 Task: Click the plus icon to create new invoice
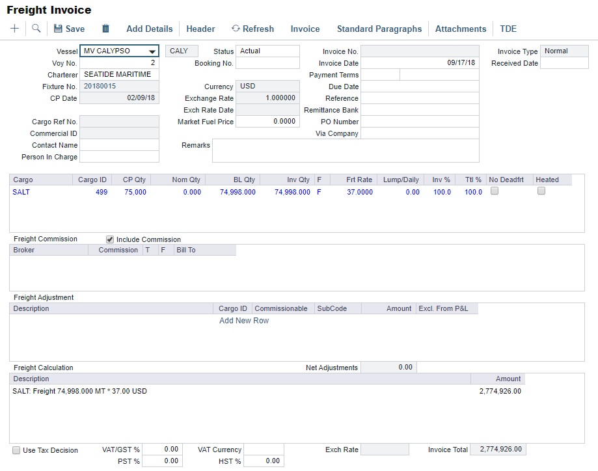14,29
